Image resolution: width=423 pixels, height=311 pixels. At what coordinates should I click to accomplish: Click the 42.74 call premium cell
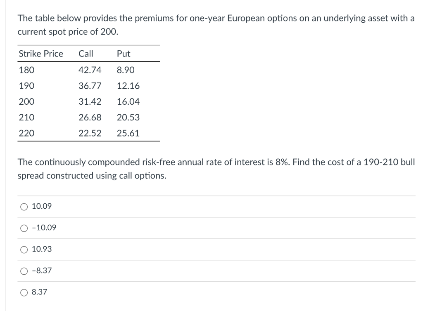[90, 70]
